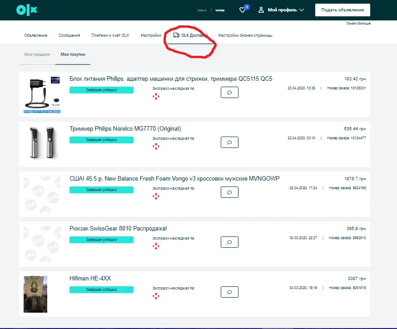The height and width of the screenshot is (329, 397).
Task: Click date 04.03.2020, 19:16
Action: pos(303,288)
